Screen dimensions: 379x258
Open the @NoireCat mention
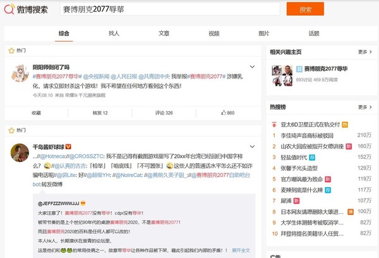click(129, 175)
